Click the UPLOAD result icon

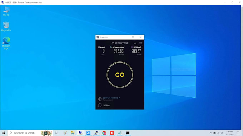tap(132, 47)
